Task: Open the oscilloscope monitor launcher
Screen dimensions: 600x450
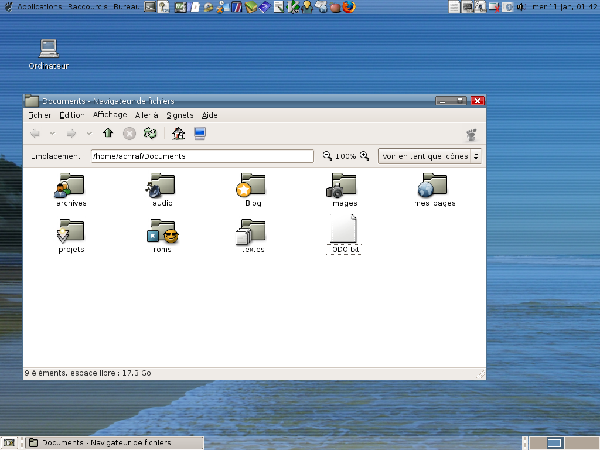Action: pos(180,7)
